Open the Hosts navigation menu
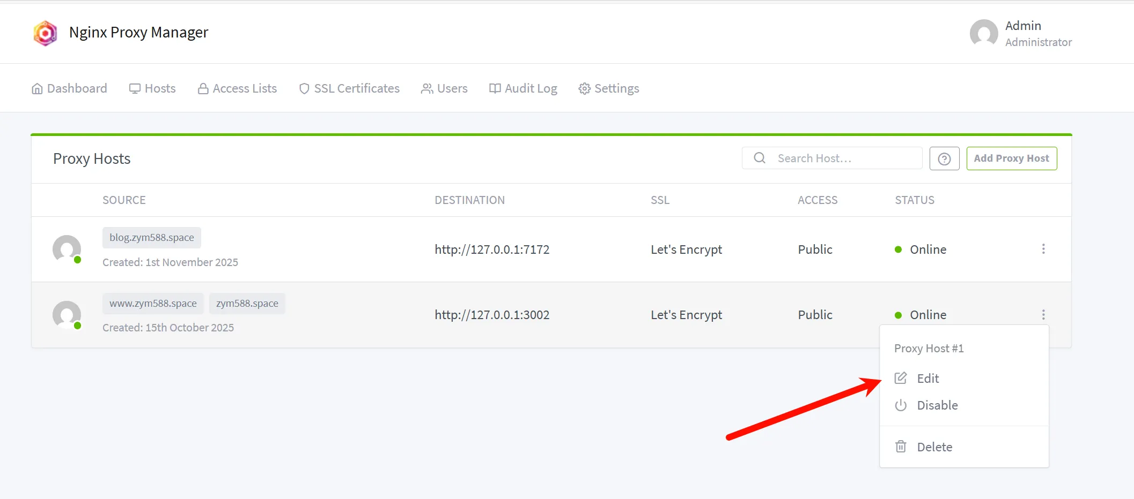Image resolution: width=1134 pixels, height=499 pixels. (152, 88)
